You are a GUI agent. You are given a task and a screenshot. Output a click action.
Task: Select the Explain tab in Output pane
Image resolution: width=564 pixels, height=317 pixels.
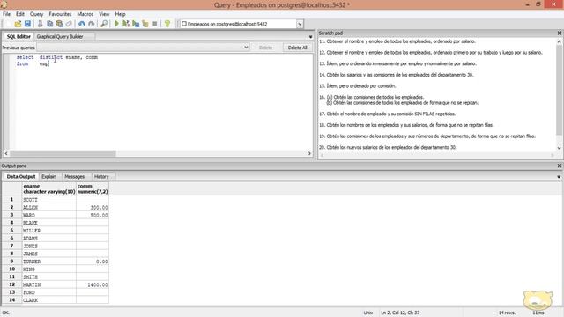(48, 177)
